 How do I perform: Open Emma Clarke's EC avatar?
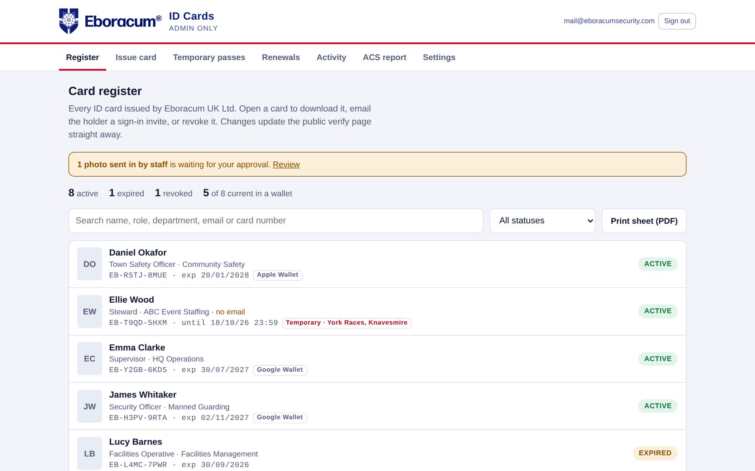coord(90,359)
